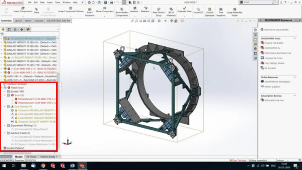302x170 pixels.
Task: Click the Property Tab Builder icon
Action: tap(262, 43)
